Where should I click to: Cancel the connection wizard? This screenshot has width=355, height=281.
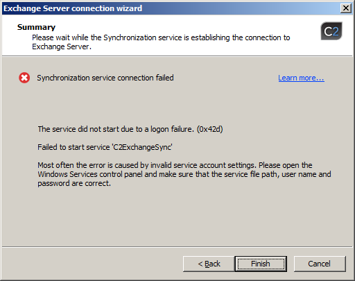tap(320, 264)
